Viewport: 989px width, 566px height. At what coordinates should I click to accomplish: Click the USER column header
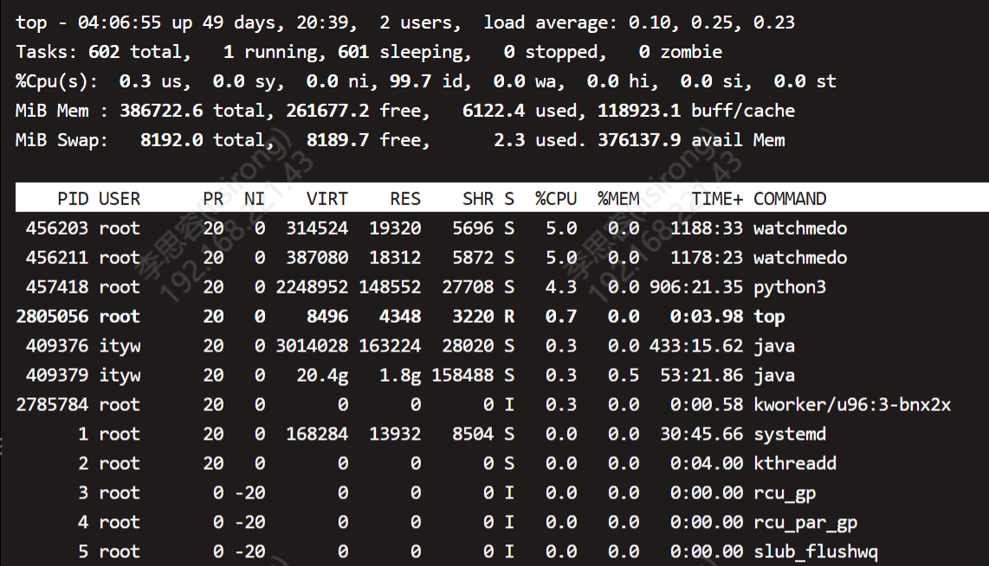coord(120,199)
